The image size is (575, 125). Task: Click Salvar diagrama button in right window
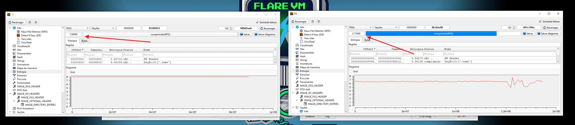548,34
